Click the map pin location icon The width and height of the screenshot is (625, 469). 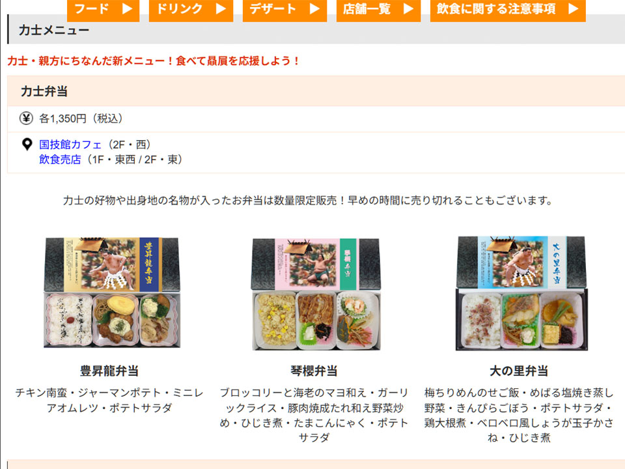(x=27, y=145)
